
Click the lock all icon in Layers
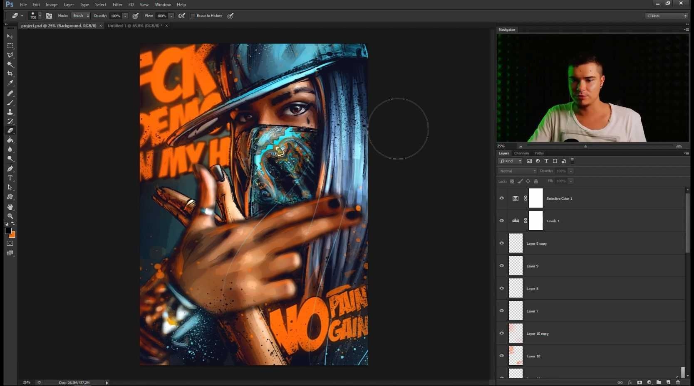(536, 181)
